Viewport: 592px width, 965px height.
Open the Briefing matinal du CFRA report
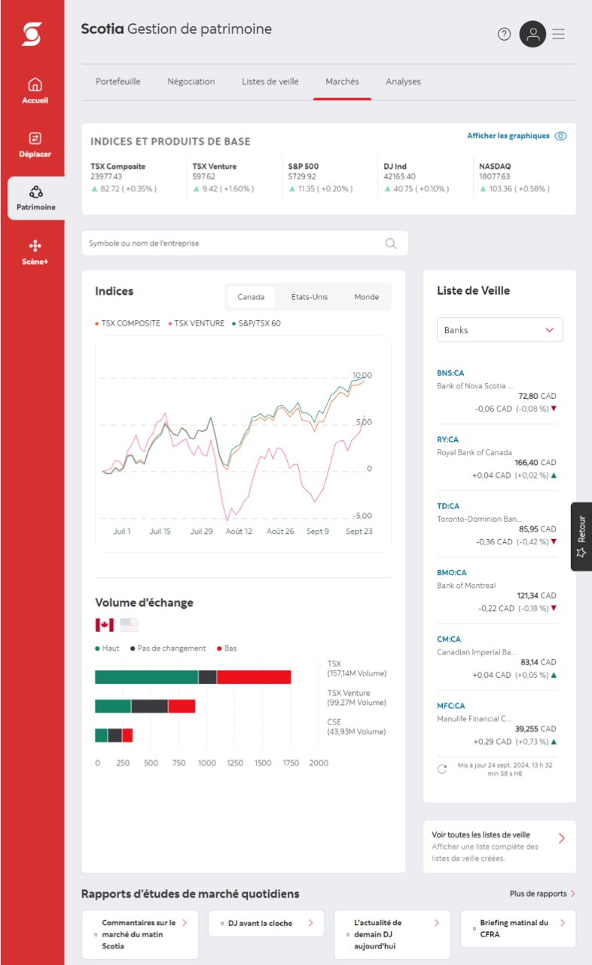(x=518, y=929)
